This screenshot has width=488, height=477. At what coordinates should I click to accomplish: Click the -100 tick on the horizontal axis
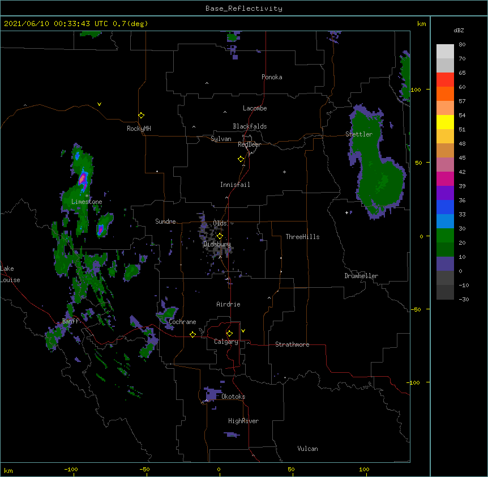tap(71, 469)
